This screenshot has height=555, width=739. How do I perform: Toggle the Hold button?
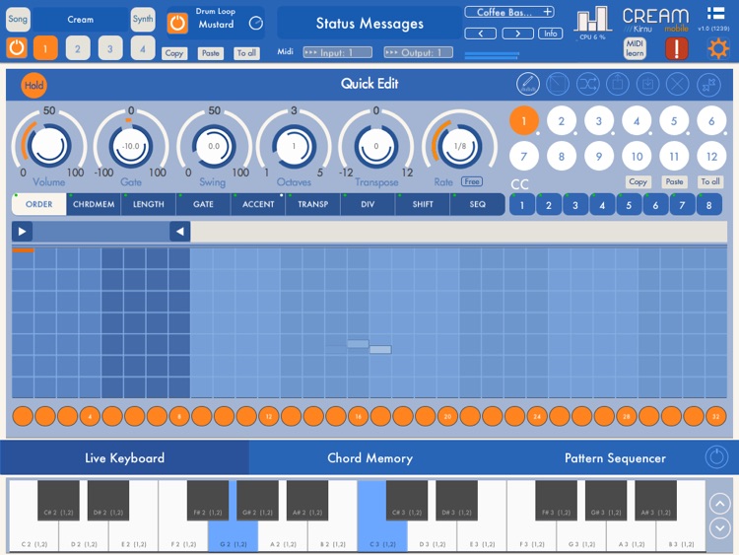[34, 85]
